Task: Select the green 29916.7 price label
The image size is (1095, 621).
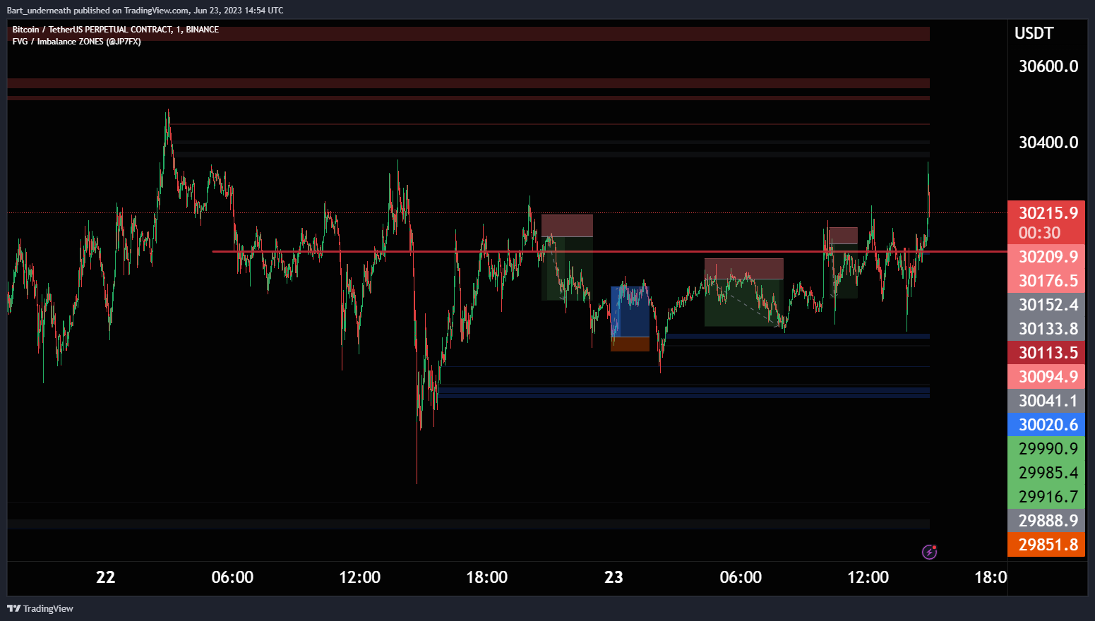Action: 1048,497
